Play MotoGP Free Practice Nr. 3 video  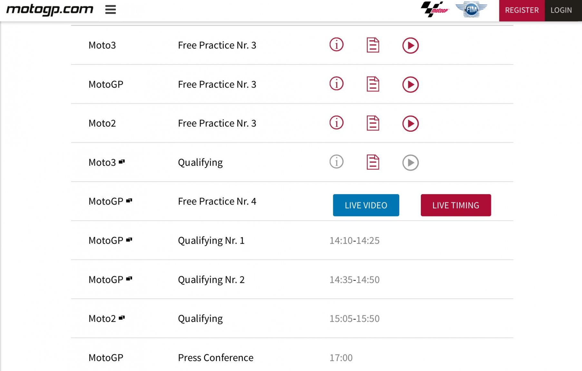[410, 84]
